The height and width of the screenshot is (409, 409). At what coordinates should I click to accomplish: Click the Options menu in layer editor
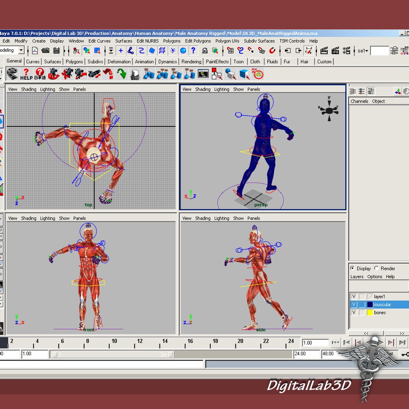pyautogui.click(x=375, y=276)
